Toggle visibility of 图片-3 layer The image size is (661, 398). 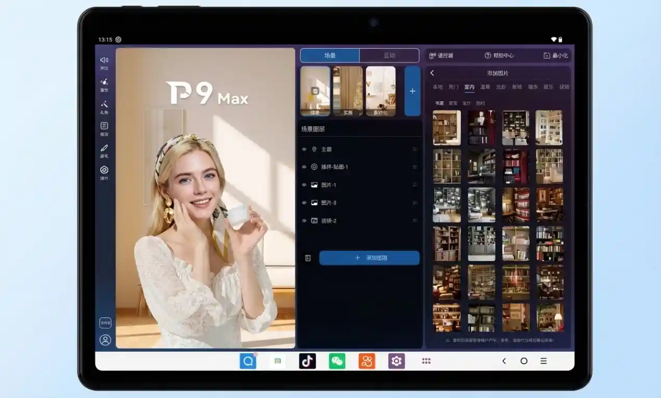[x=304, y=203]
